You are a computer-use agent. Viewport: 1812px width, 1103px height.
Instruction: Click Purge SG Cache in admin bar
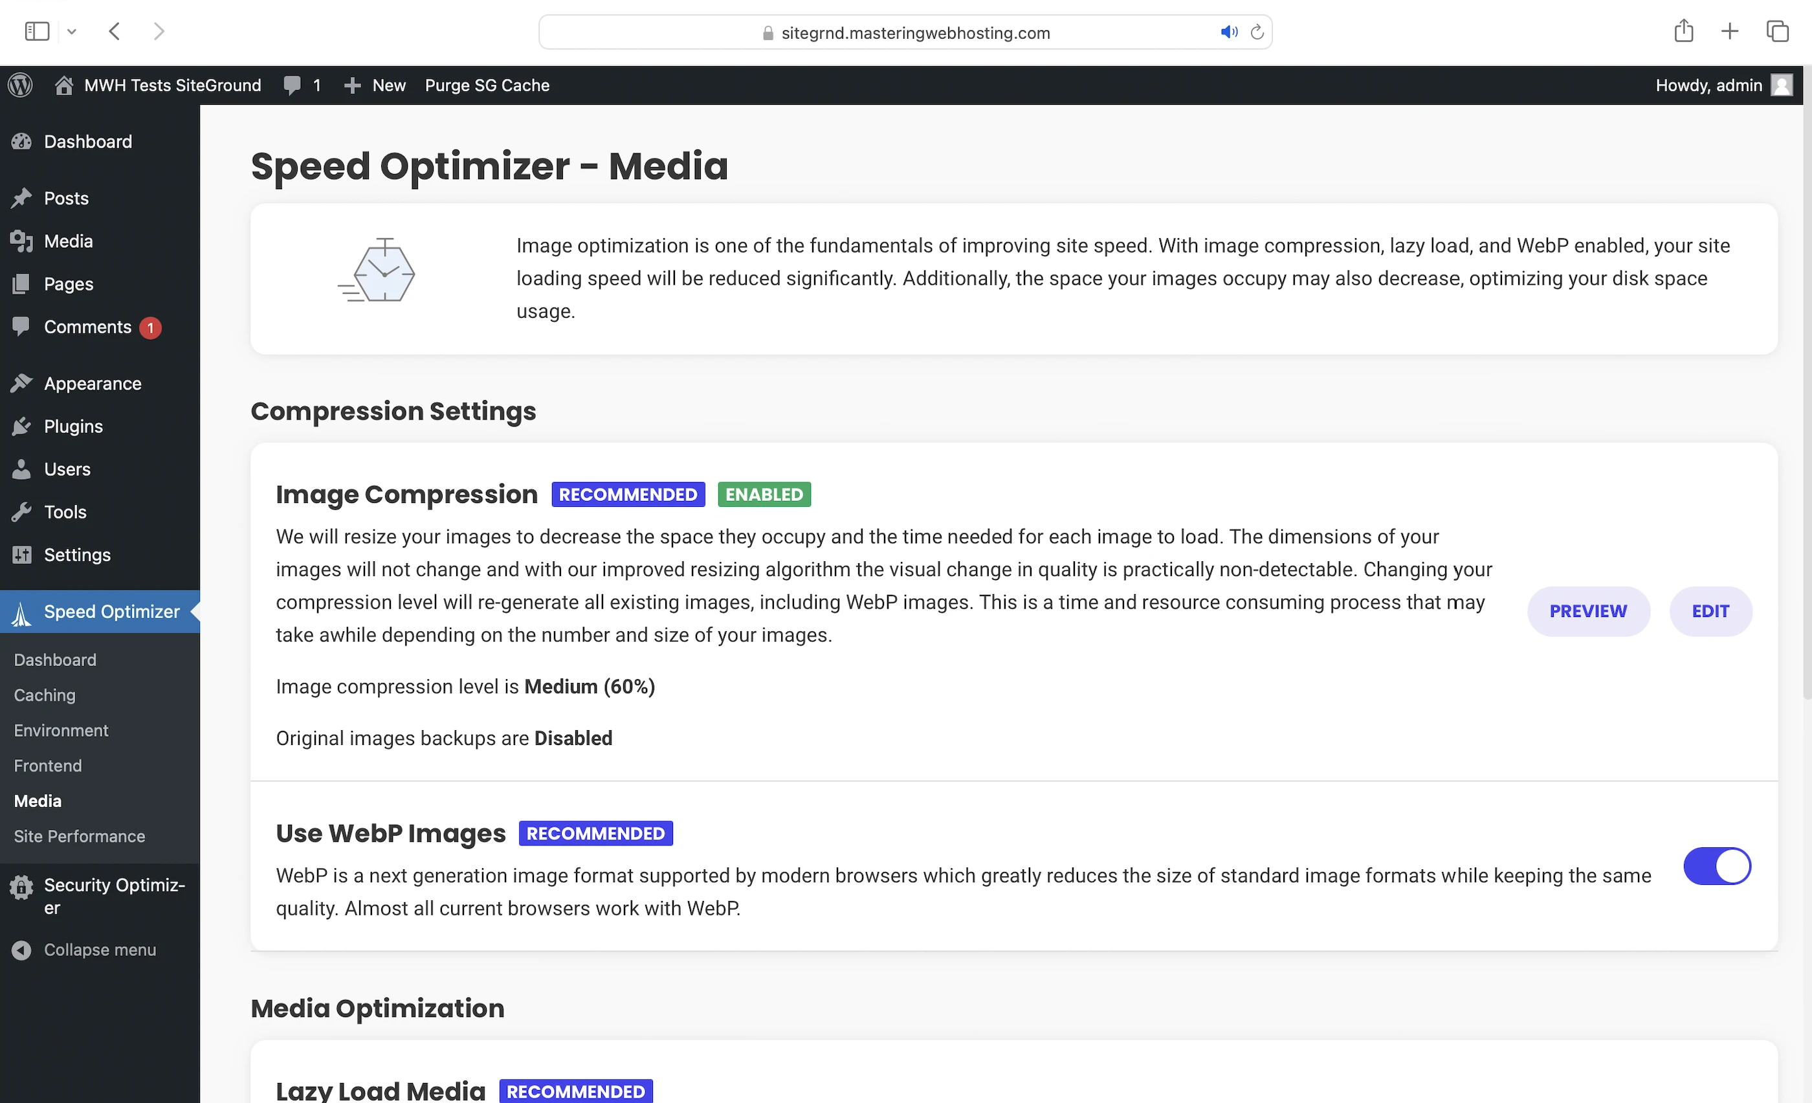pyautogui.click(x=487, y=85)
